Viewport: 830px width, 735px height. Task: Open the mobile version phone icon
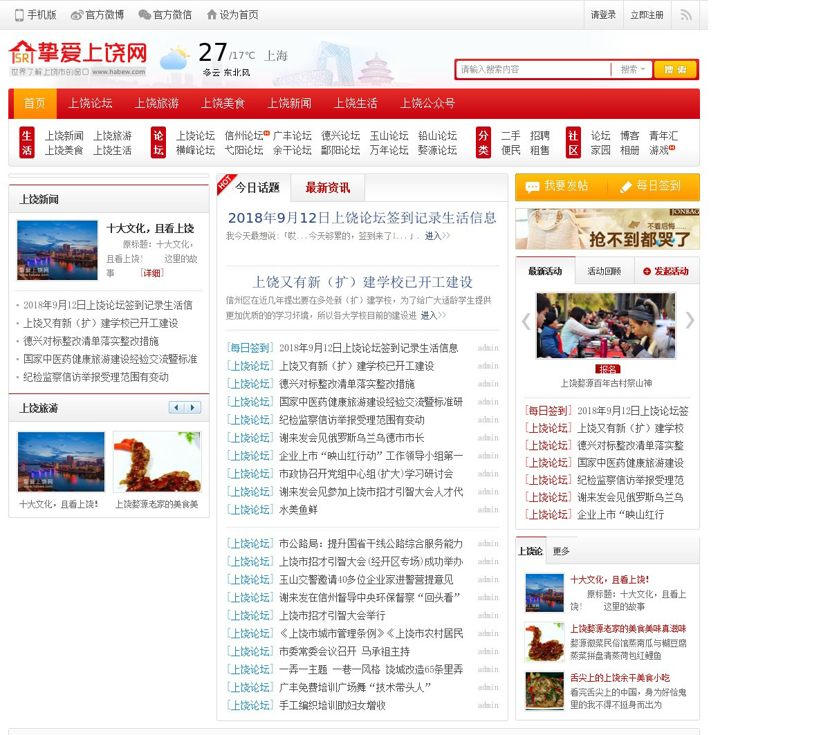pyautogui.click(x=19, y=15)
